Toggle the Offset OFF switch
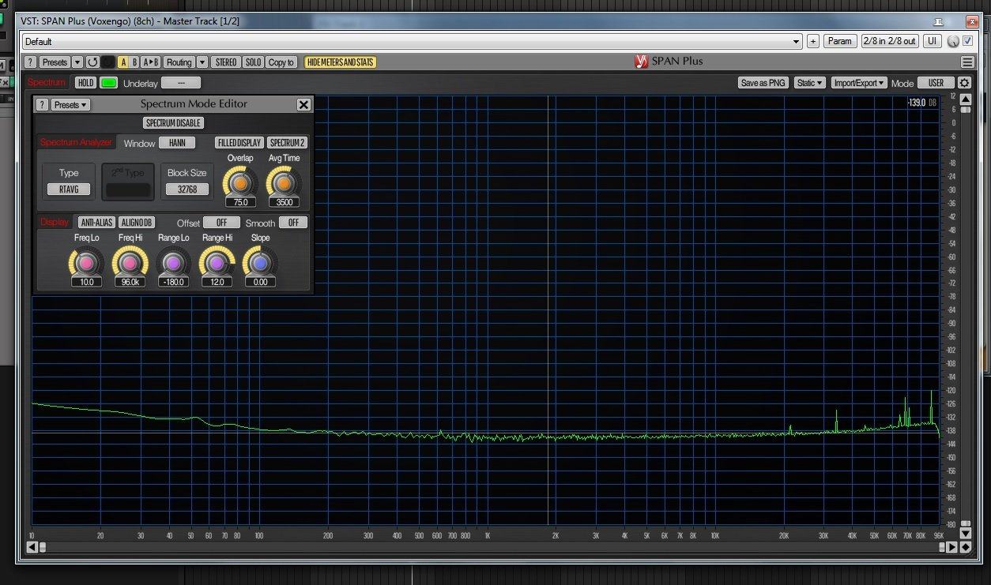 pos(221,223)
